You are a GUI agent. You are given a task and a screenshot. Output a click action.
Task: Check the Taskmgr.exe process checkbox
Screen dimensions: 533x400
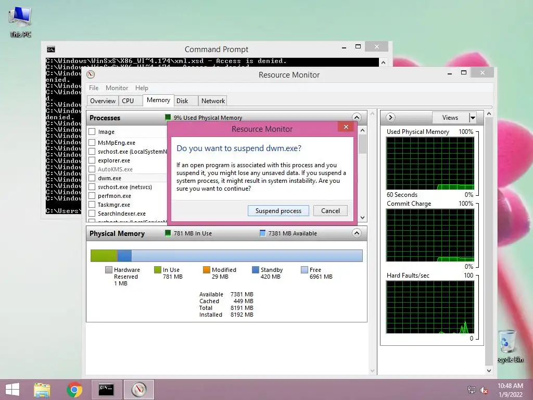pyautogui.click(x=92, y=204)
